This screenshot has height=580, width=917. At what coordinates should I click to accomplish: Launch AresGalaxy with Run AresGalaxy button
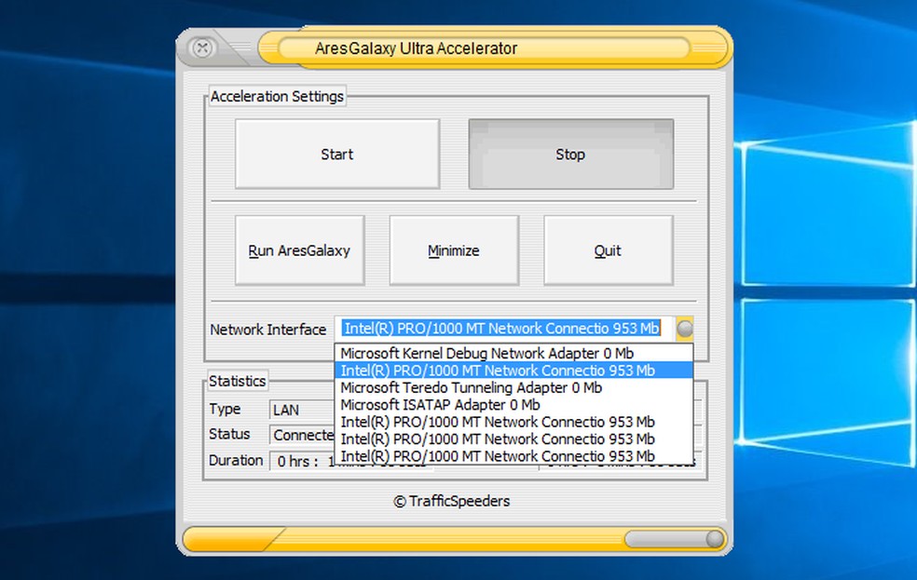pyautogui.click(x=300, y=250)
